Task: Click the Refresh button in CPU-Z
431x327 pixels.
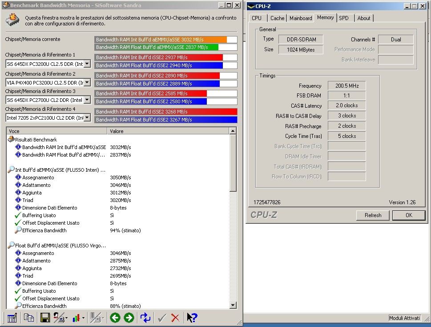Action: (373, 215)
